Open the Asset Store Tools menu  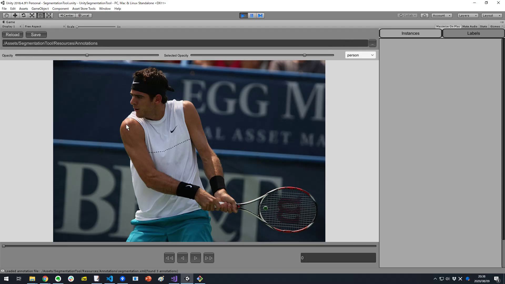click(84, 9)
